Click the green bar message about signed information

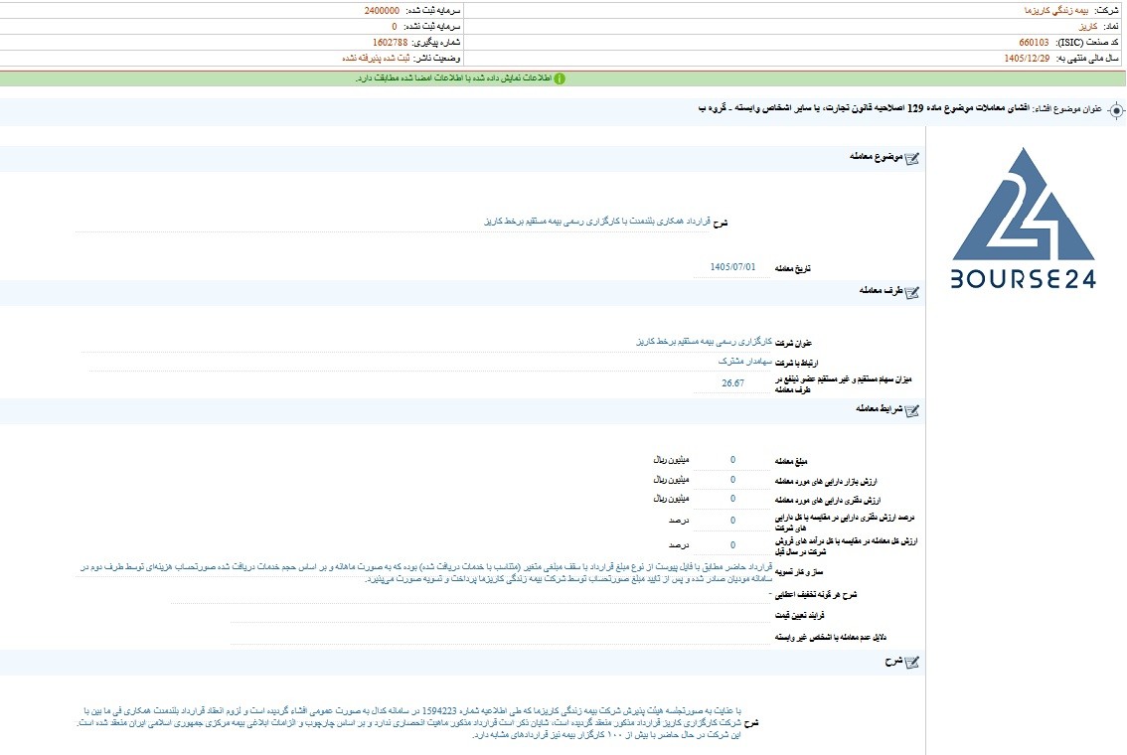coord(453,78)
